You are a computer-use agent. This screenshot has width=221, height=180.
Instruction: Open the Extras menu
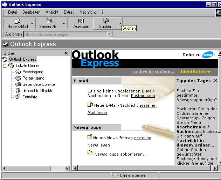[x=69, y=12]
